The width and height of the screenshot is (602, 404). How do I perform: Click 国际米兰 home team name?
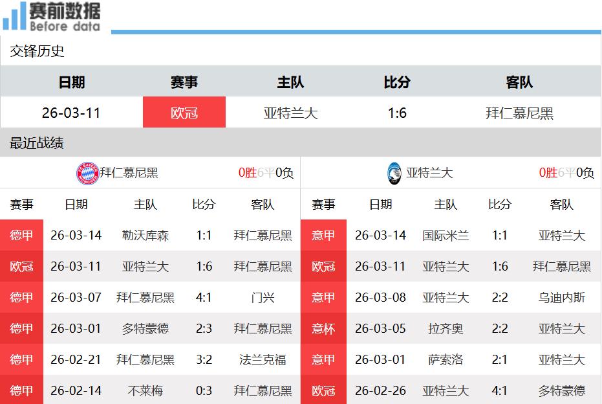[x=446, y=235]
